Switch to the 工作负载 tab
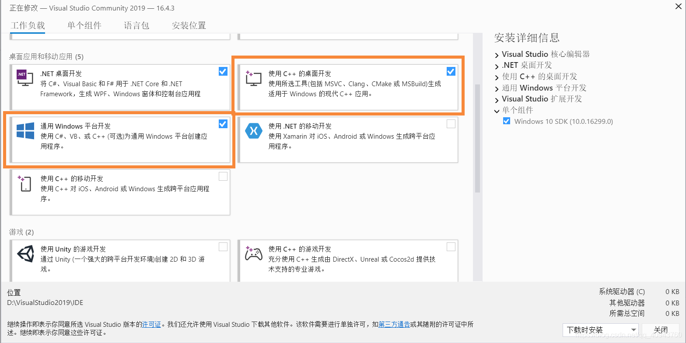The width and height of the screenshot is (686, 343). [28, 25]
